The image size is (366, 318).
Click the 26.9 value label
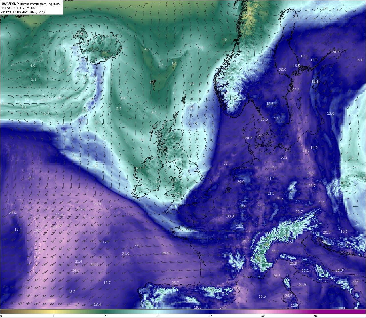pos(97,204)
